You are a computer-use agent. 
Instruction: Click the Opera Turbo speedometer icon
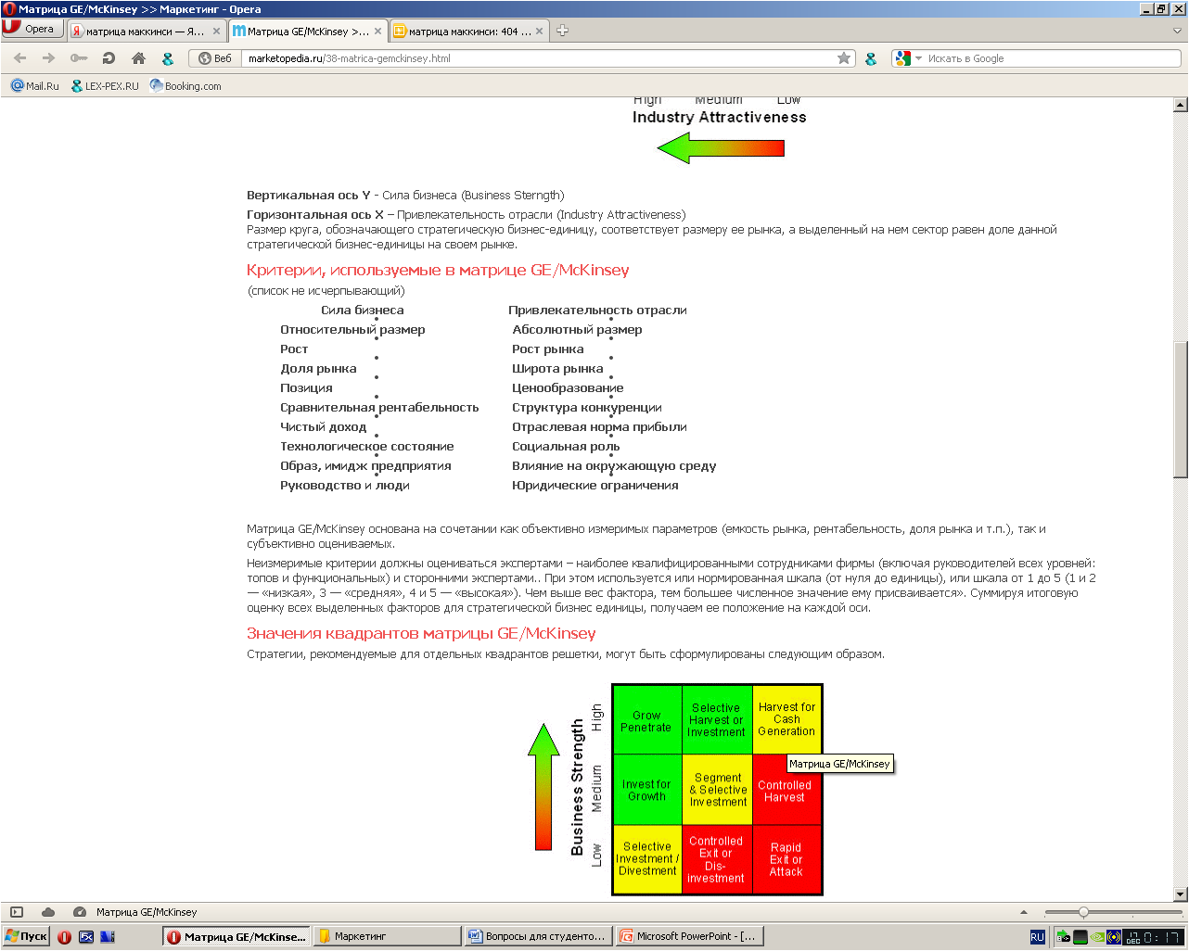80,912
